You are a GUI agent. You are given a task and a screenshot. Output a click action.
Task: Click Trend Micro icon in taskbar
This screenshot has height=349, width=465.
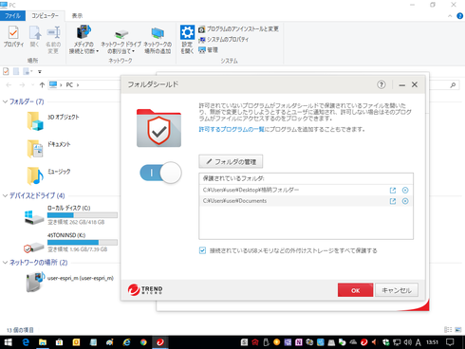160,342
